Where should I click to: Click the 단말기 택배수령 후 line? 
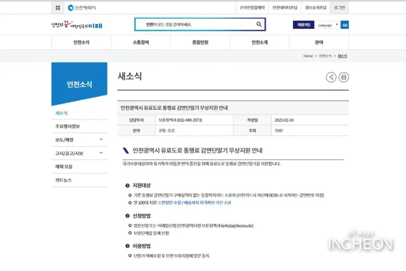(172, 256)
